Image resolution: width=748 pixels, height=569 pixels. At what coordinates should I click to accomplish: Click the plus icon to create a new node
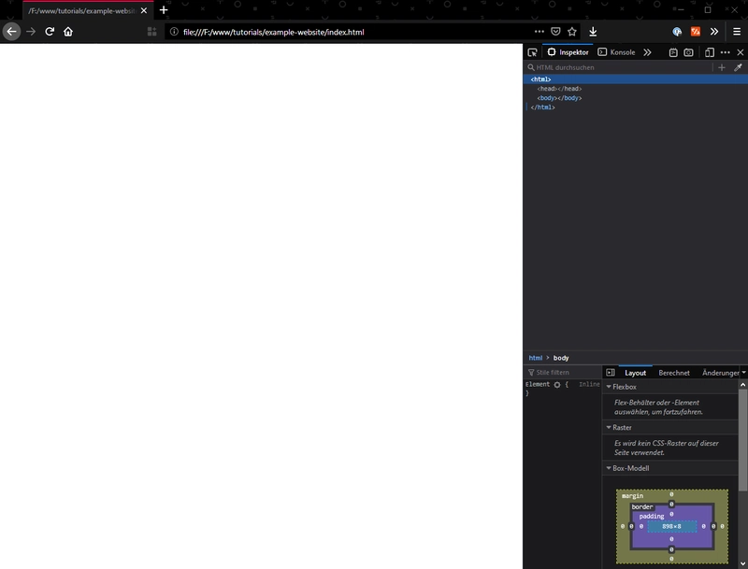(x=722, y=67)
